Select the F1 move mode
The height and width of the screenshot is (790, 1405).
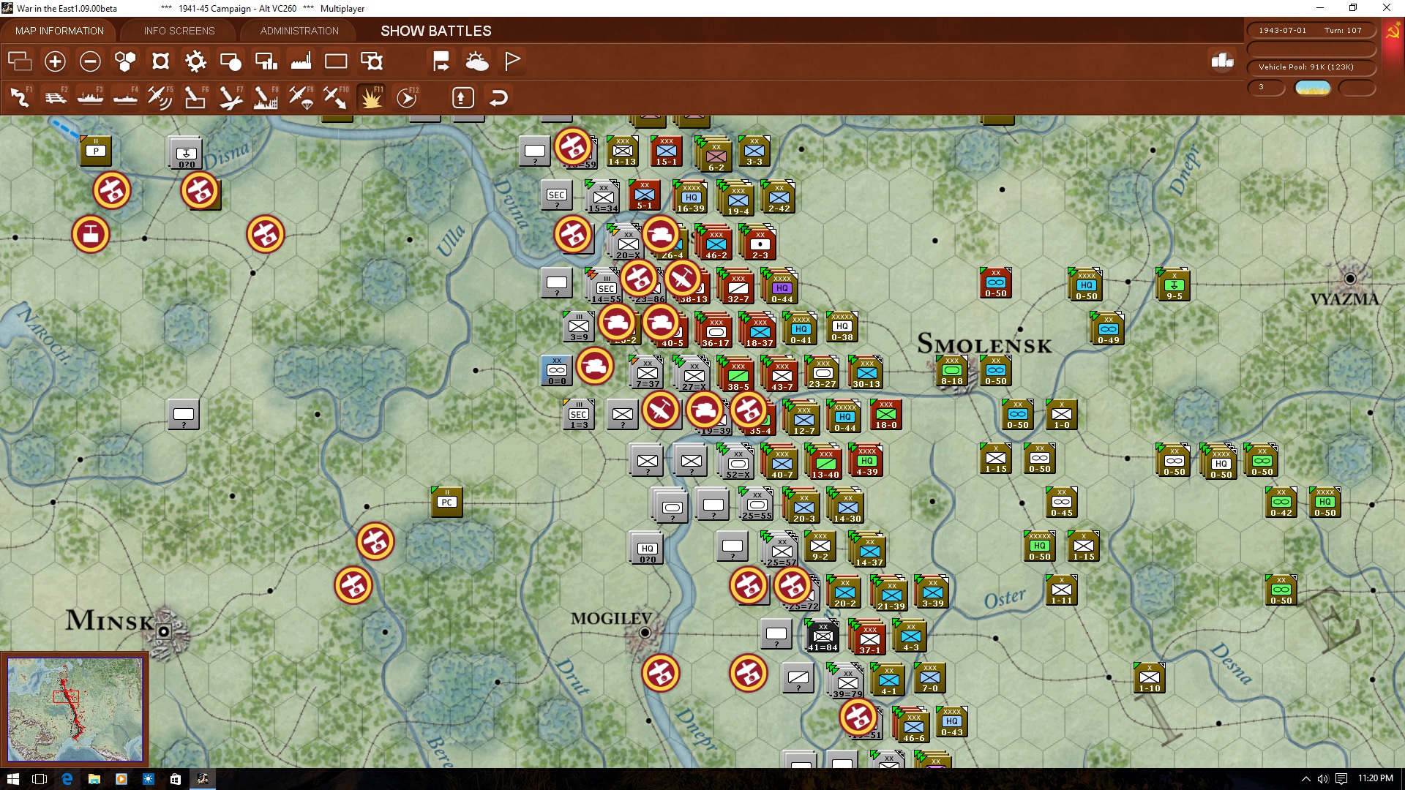pyautogui.click(x=20, y=97)
